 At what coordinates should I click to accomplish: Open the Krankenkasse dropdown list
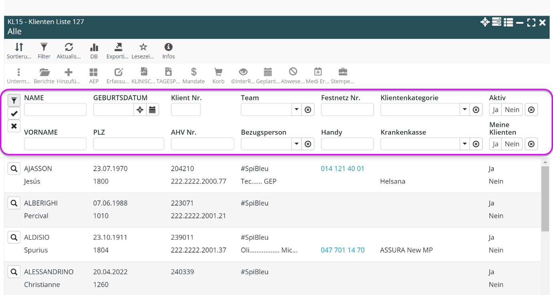464,144
